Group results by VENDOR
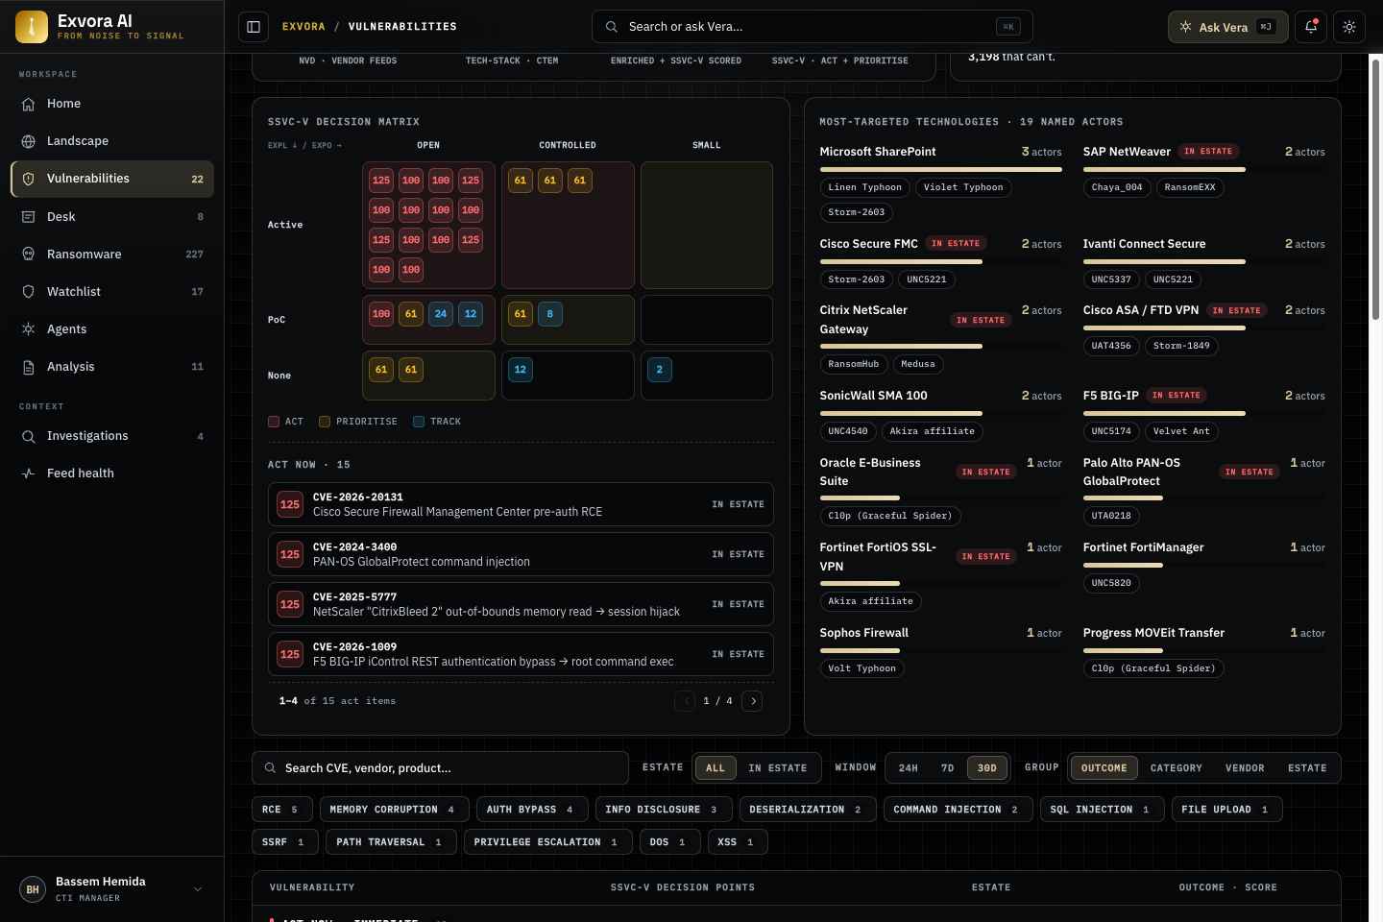Viewport: 1383px width, 922px height. [x=1245, y=768]
